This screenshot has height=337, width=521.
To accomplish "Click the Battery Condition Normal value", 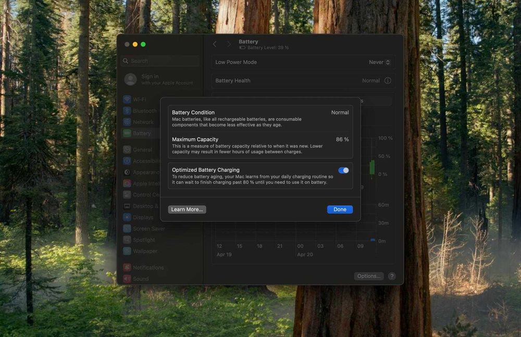I will tap(340, 113).
